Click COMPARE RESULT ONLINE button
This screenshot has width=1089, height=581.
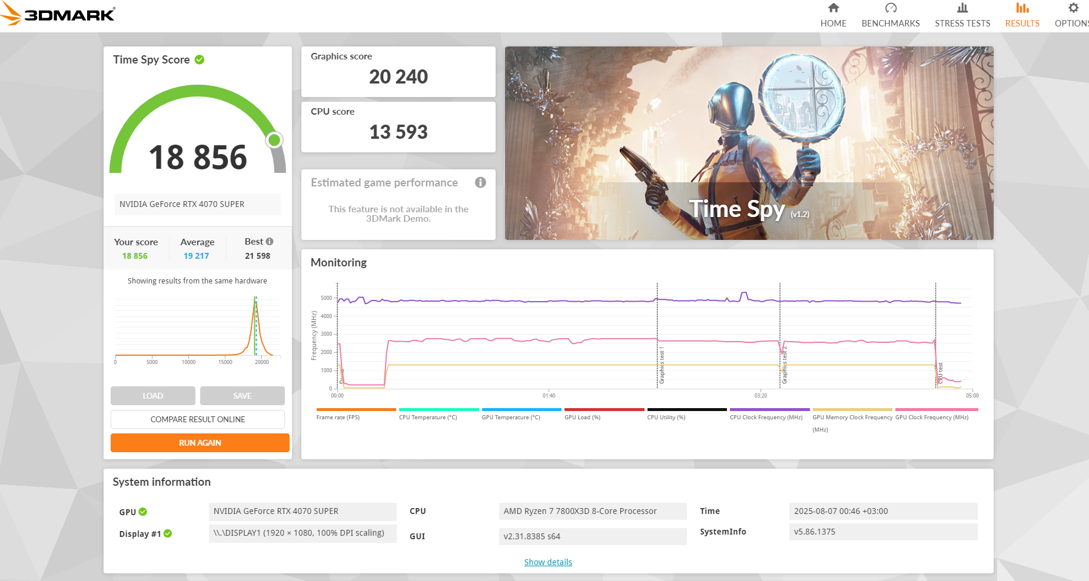(x=198, y=419)
